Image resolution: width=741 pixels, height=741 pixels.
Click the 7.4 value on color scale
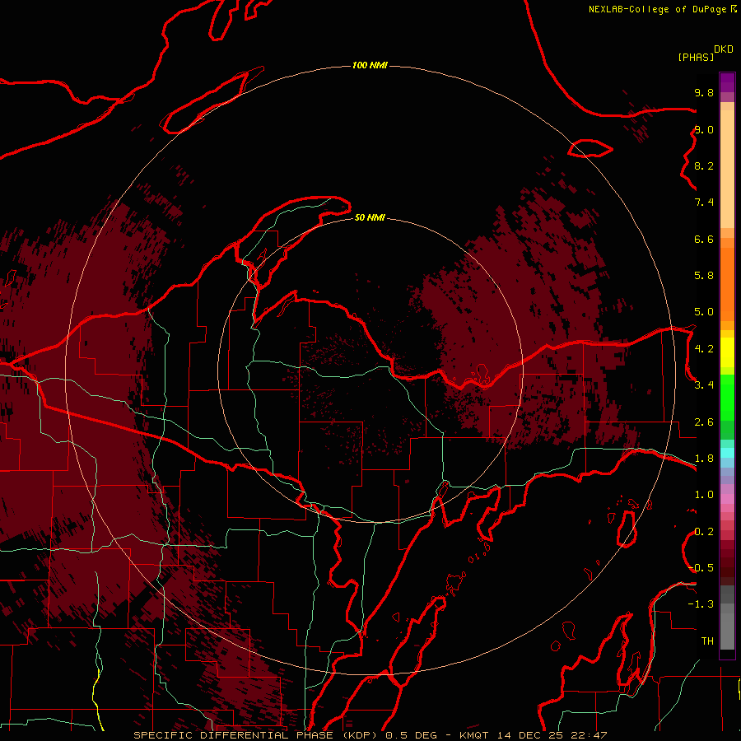[704, 203]
